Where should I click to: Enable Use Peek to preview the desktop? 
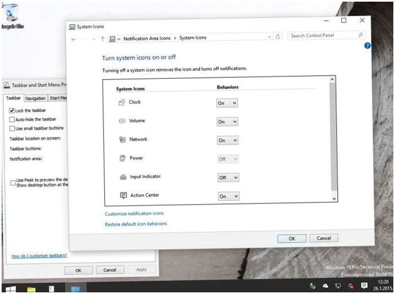13,183
